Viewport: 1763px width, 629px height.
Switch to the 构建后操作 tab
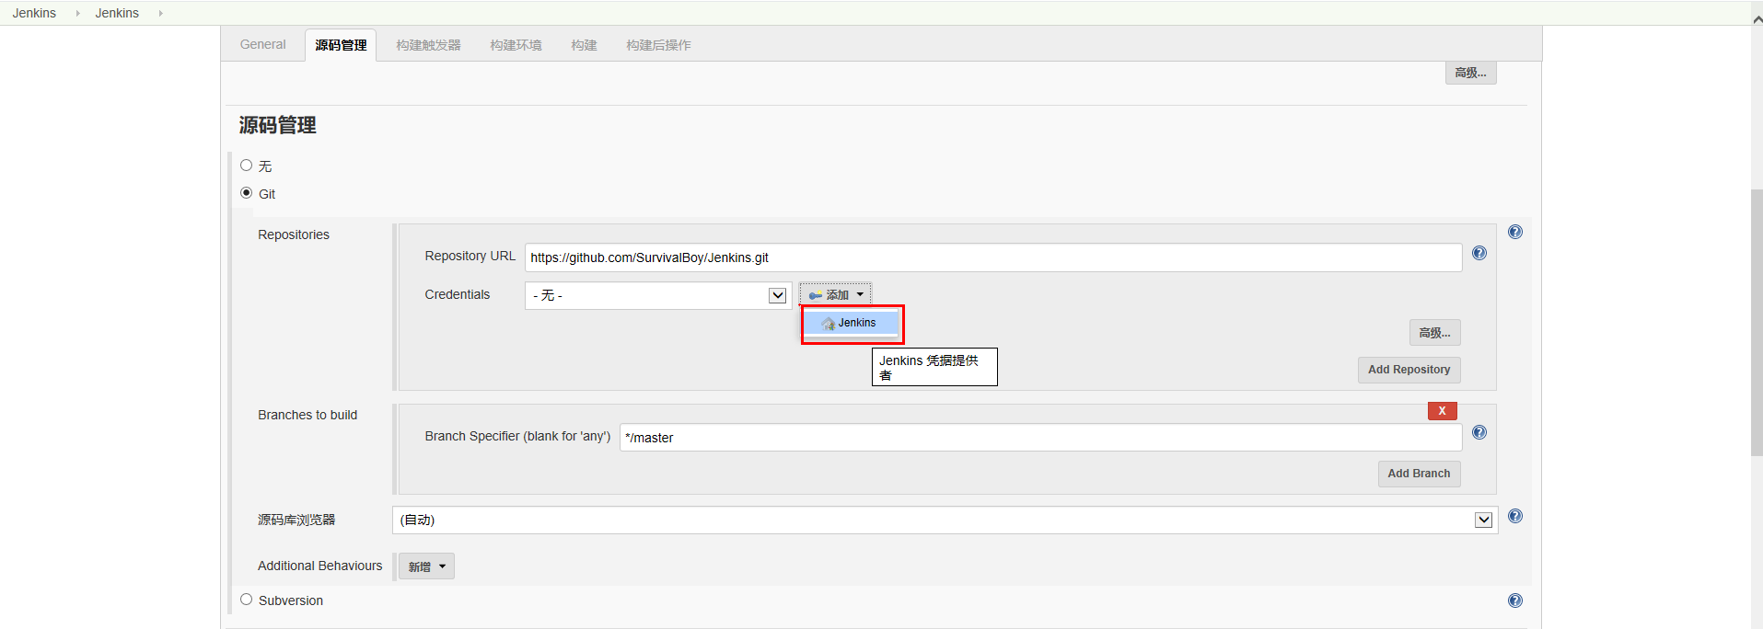pos(658,45)
